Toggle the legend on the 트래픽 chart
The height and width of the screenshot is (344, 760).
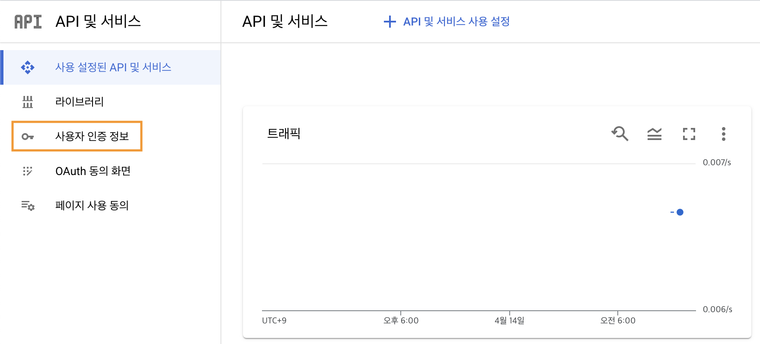654,134
